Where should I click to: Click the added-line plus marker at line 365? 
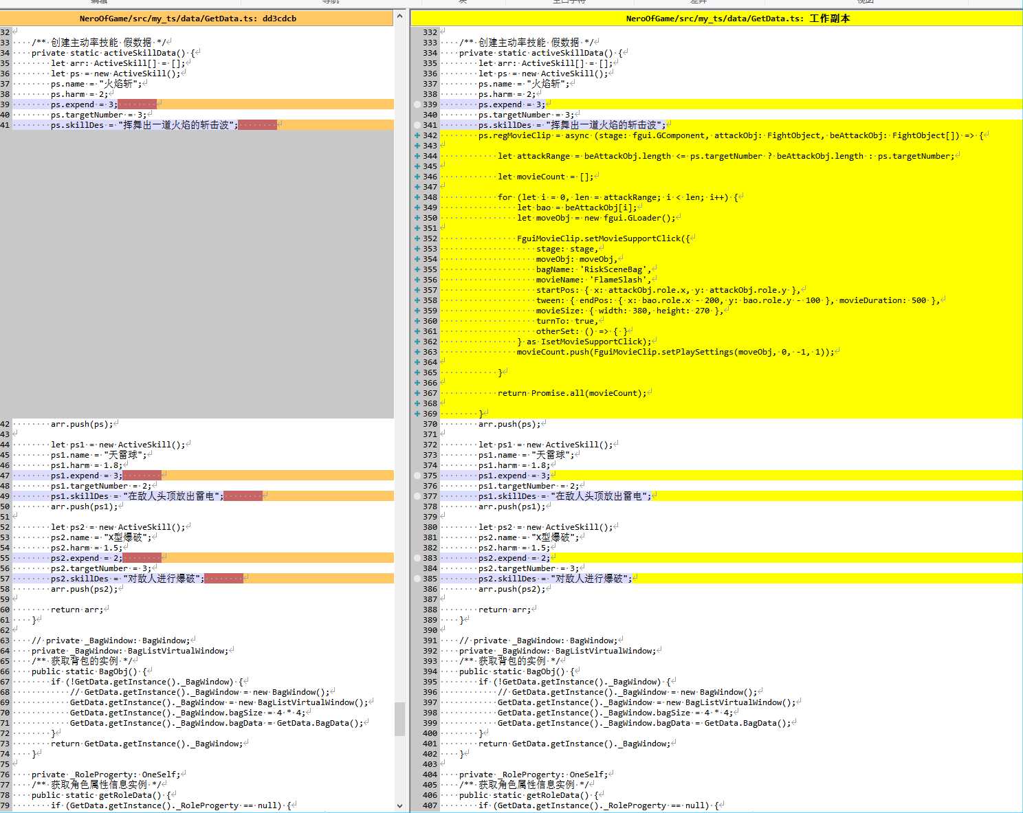[417, 372]
